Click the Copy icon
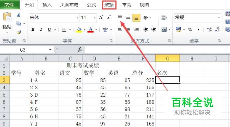The image size is (230, 127). tap(19, 23)
